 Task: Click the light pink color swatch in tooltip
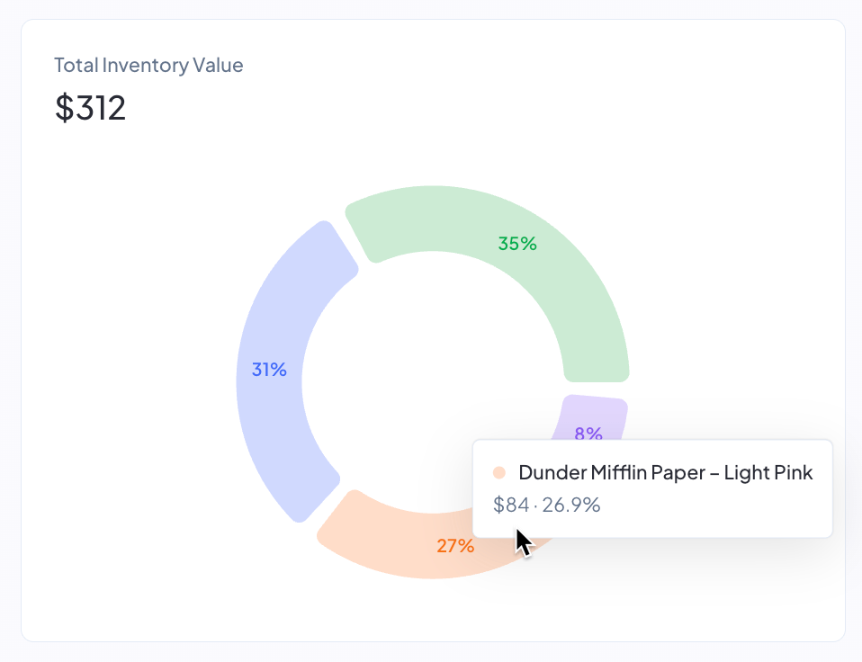(x=500, y=471)
